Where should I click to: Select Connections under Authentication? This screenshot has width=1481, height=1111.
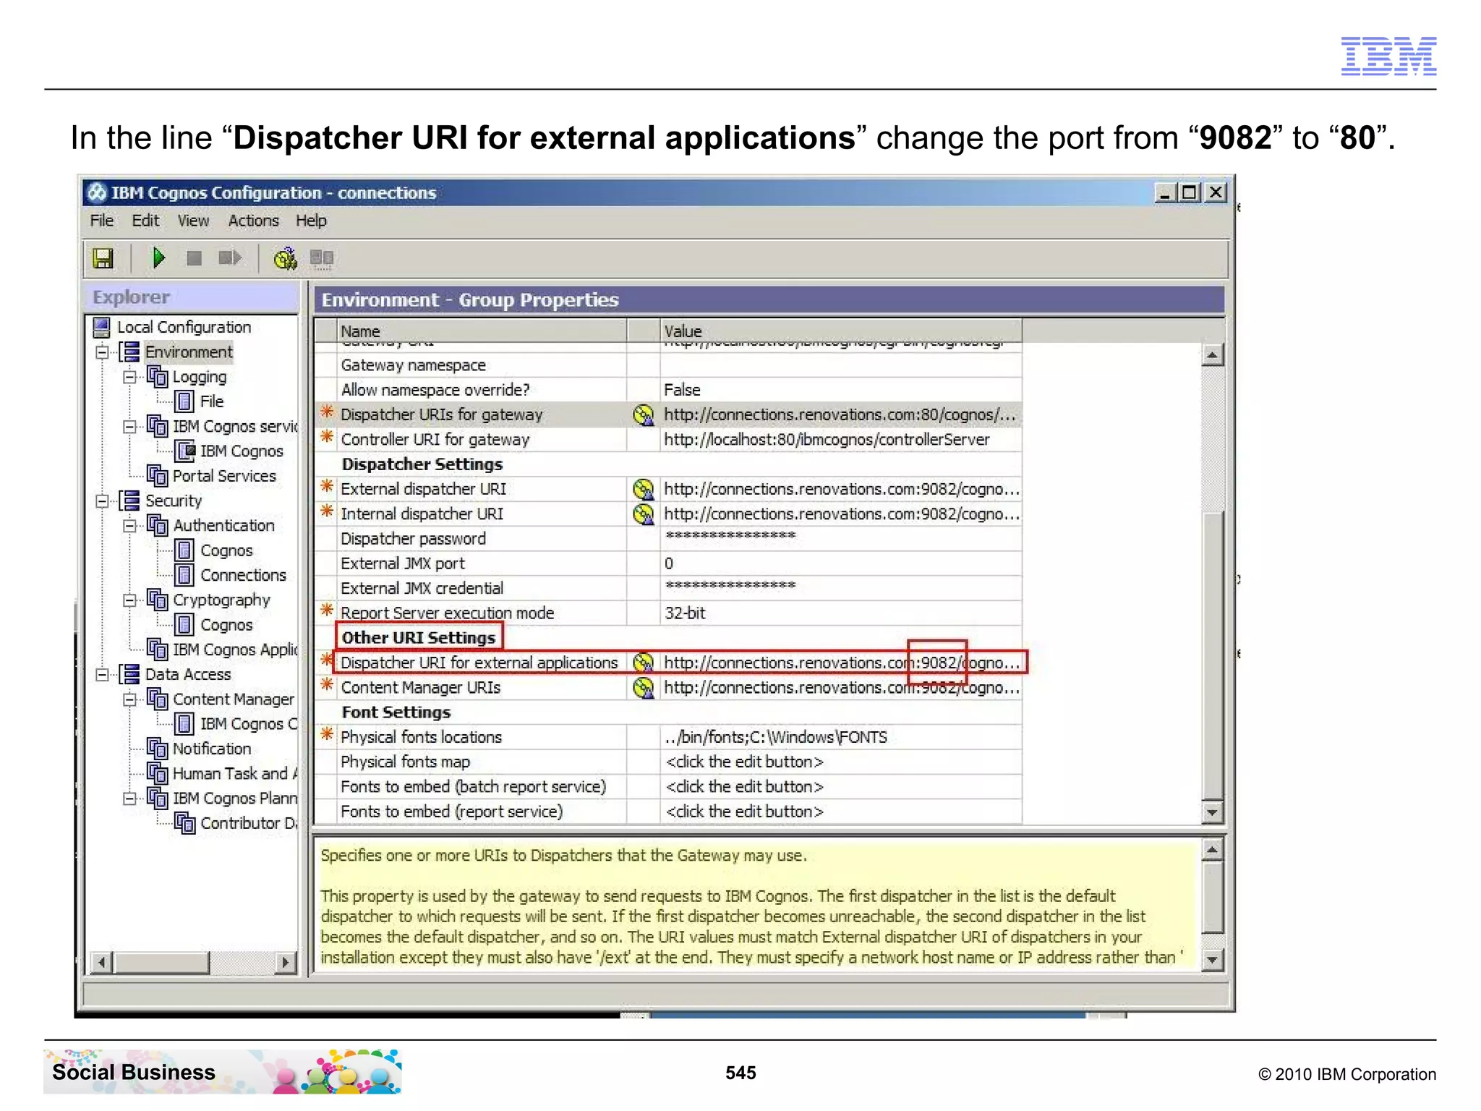pos(243,575)
